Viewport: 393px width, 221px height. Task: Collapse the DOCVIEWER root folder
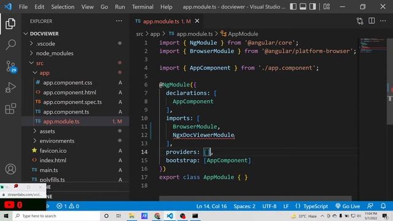tap(44, 34)
